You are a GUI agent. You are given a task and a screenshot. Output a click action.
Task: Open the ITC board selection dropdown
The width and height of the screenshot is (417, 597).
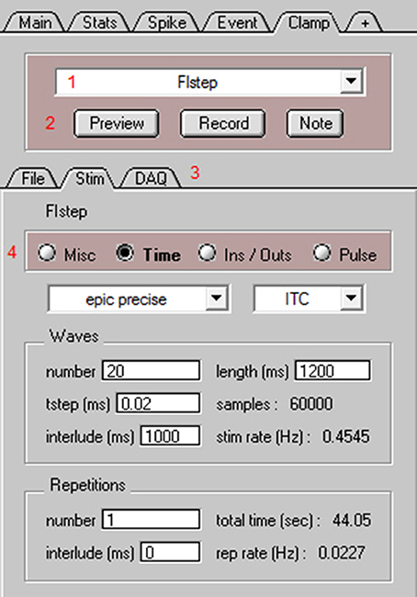tap(351, 298)
